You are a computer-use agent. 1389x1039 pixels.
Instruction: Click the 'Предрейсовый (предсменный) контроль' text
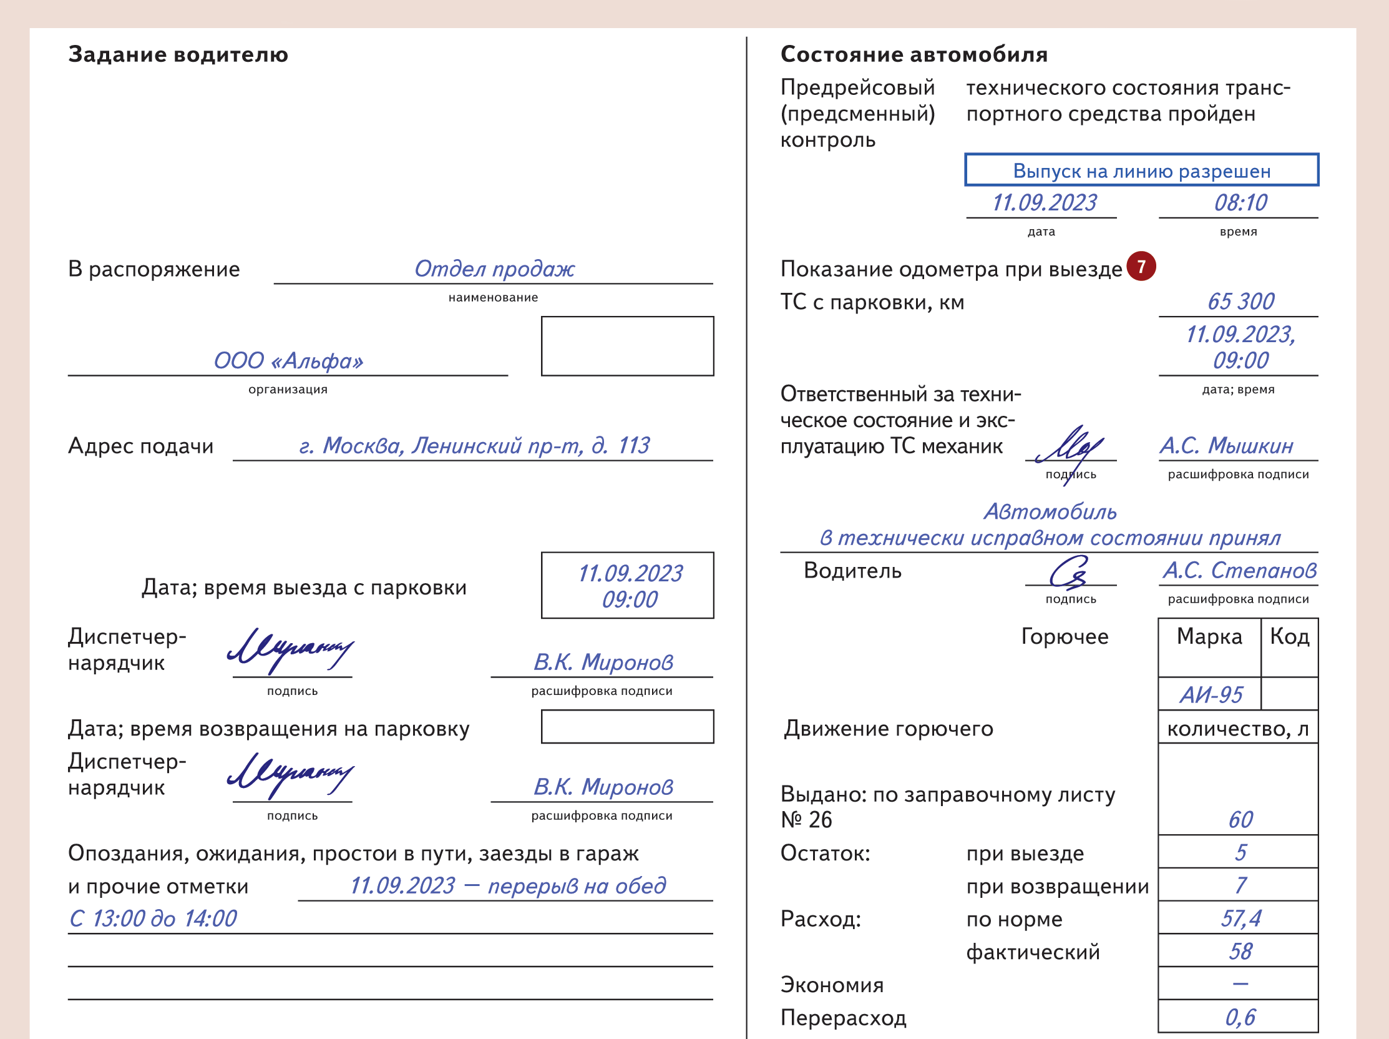(x=858, y=114)
